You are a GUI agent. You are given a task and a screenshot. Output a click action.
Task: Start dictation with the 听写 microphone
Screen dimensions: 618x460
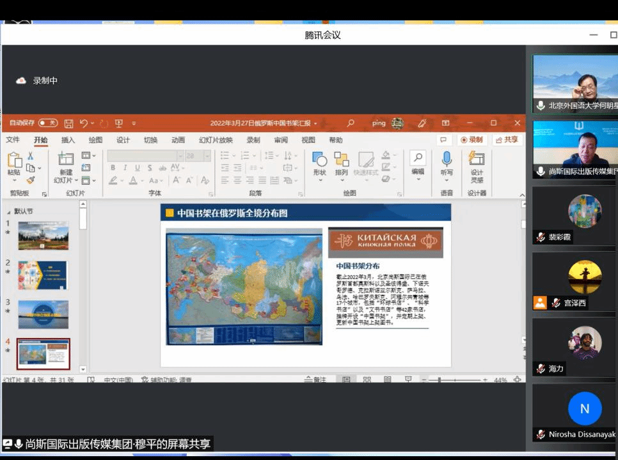tap(447, 158)
